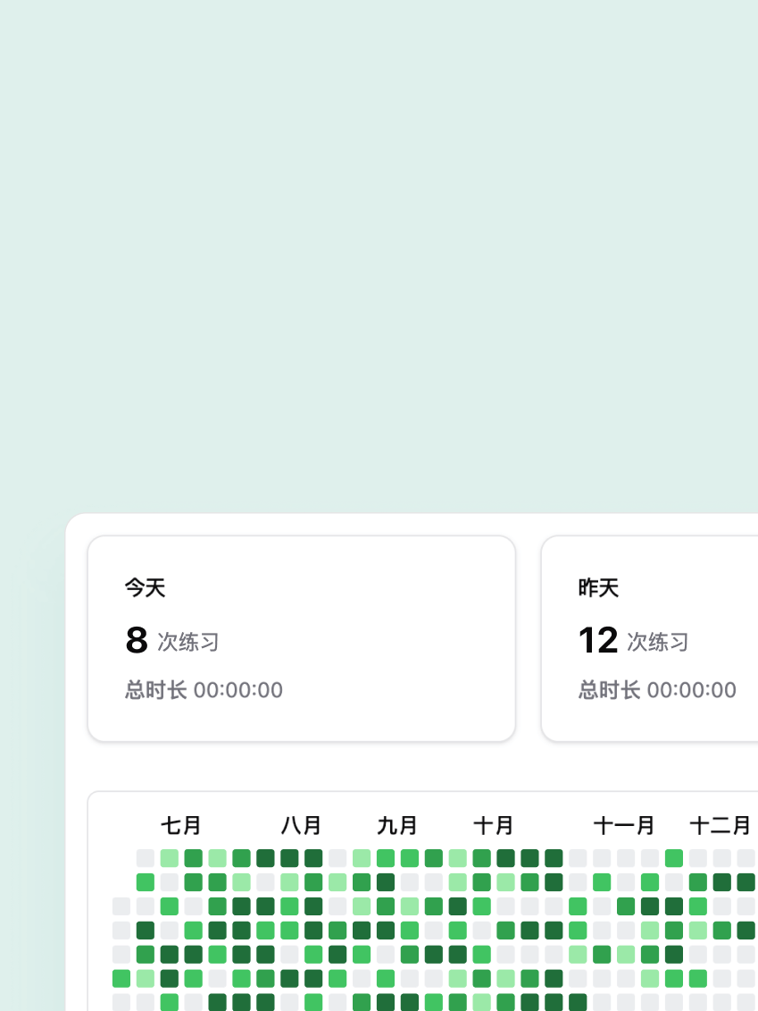
Task: Select 总时长 duration text in 昨天 card
Action: tap(657, 690)
